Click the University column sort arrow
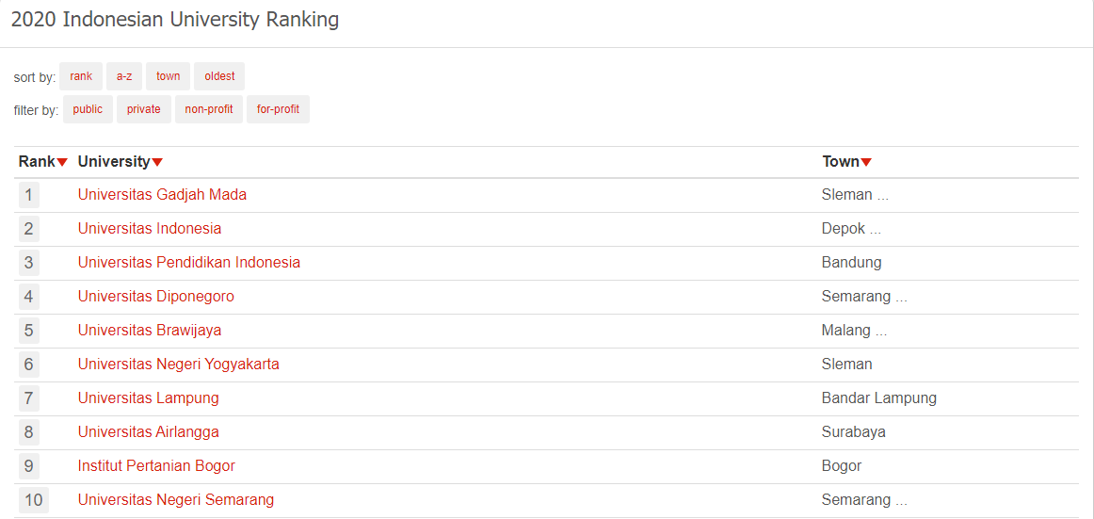 [x=157, y=163]
